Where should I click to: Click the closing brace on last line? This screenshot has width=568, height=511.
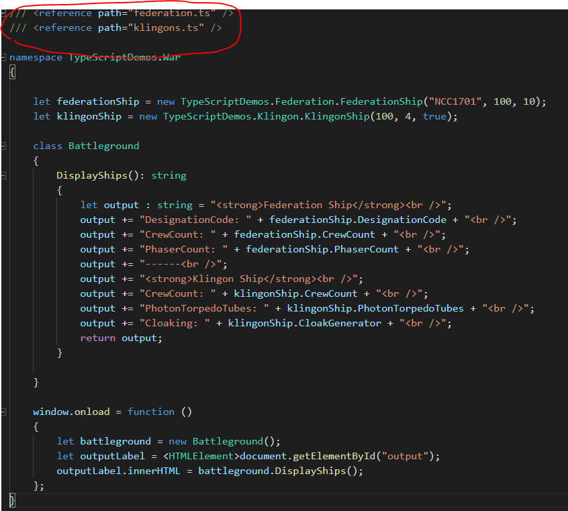pos(12,500)
